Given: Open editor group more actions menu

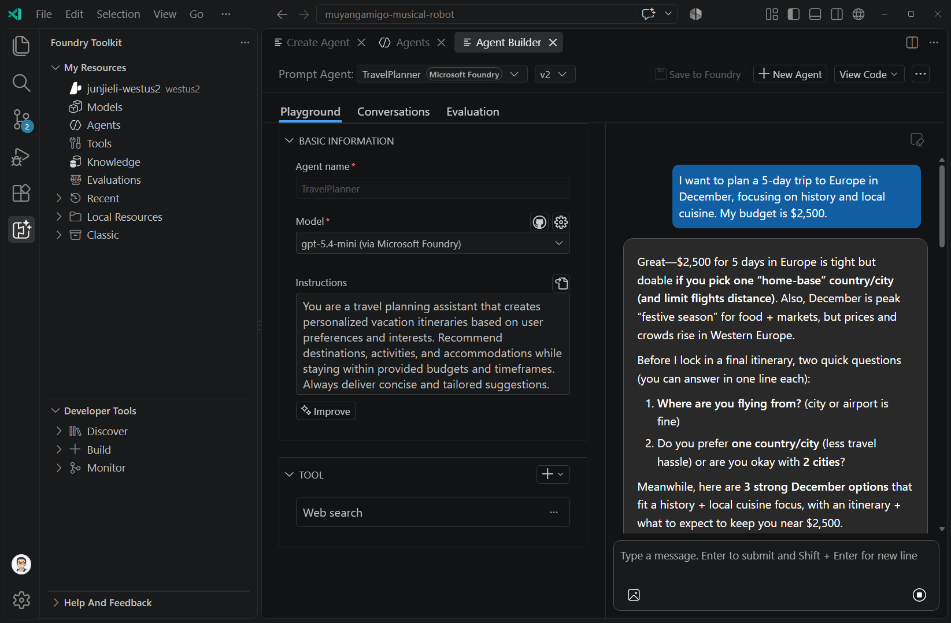Looking at the screenshot, I should coord(934,42).
